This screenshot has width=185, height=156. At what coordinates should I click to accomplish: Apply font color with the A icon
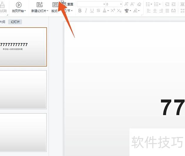point(105,11)
